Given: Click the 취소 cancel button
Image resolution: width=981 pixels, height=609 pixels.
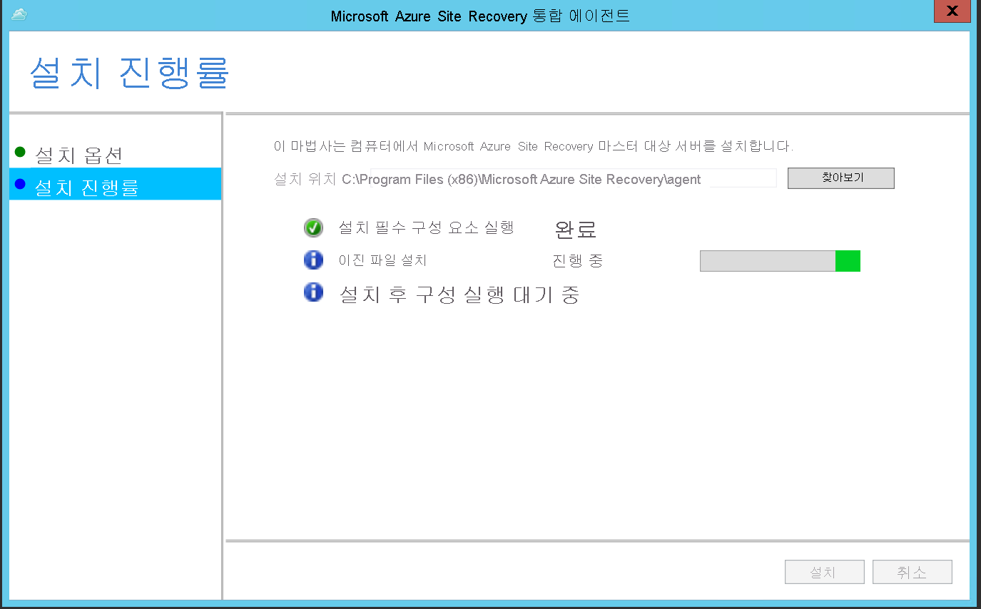Looking at the screenshot, I should [913, 572].
